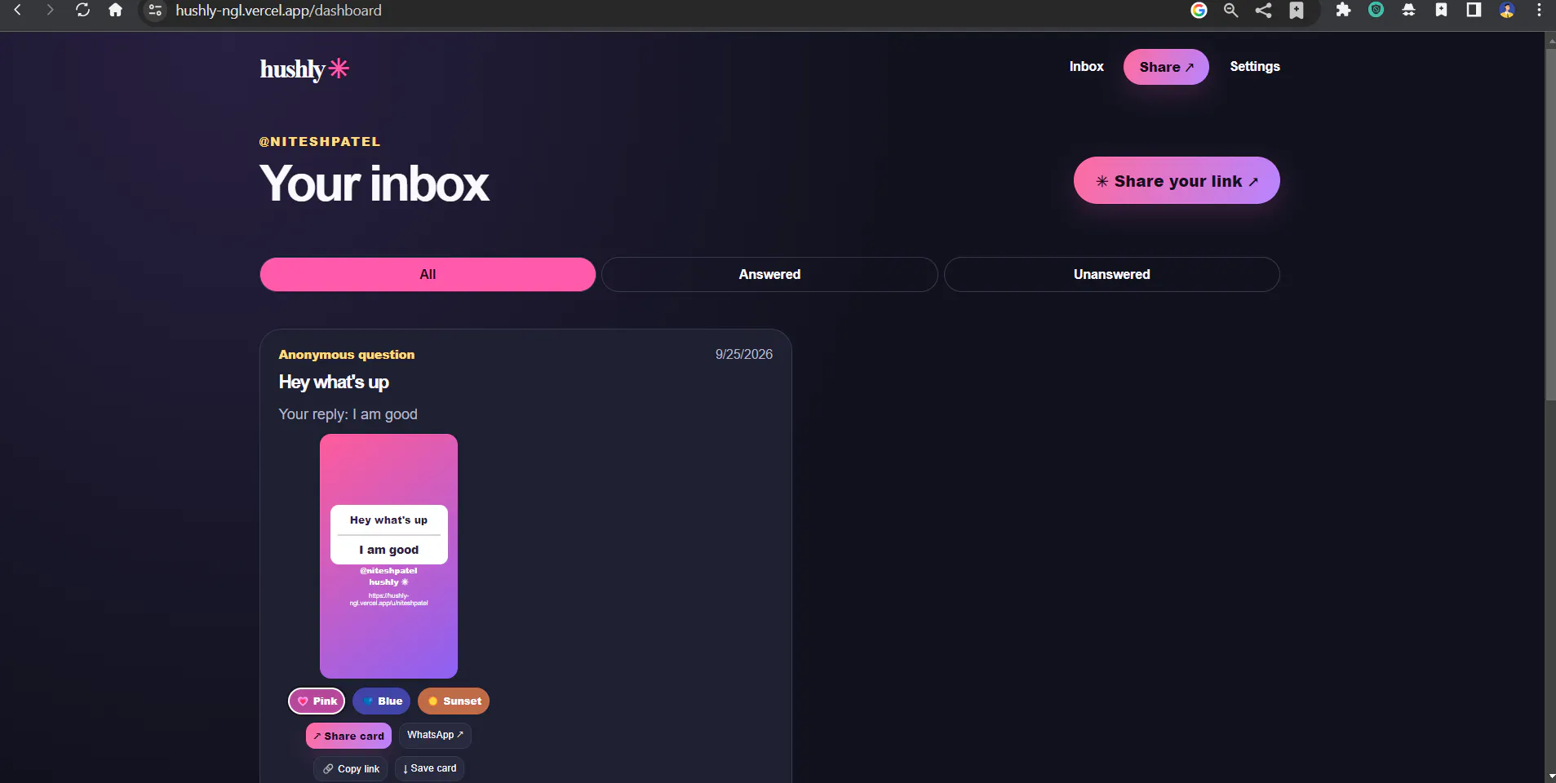Click the 'Anonymous question' label
This screenshot has width=1556, height=783.
(x=346, y=355)
